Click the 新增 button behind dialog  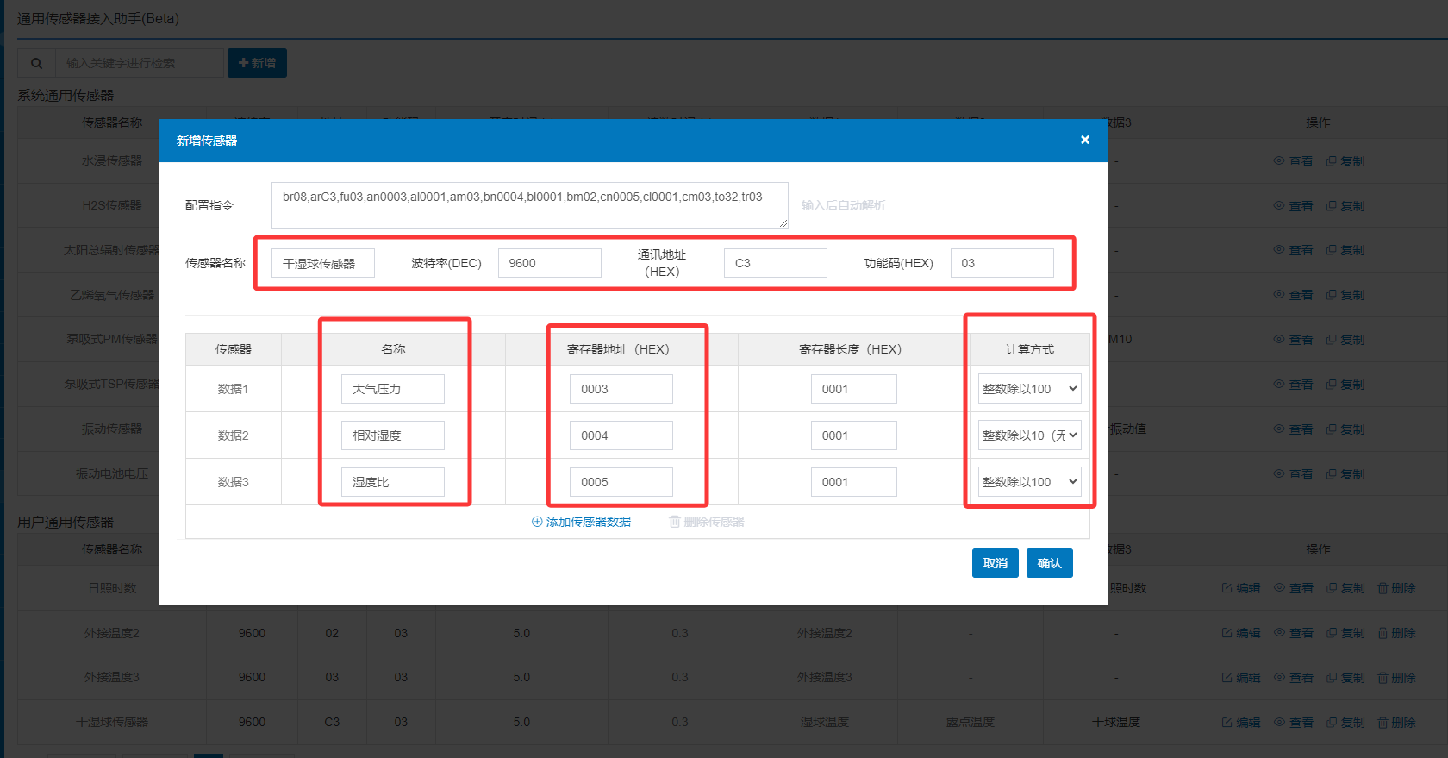(x=257, y=63)
